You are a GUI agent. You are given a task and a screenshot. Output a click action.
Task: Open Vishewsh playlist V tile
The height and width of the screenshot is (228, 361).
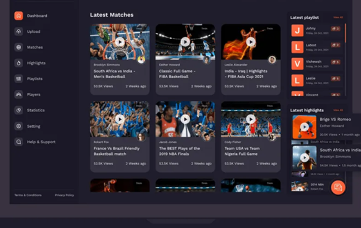(297, 64)
